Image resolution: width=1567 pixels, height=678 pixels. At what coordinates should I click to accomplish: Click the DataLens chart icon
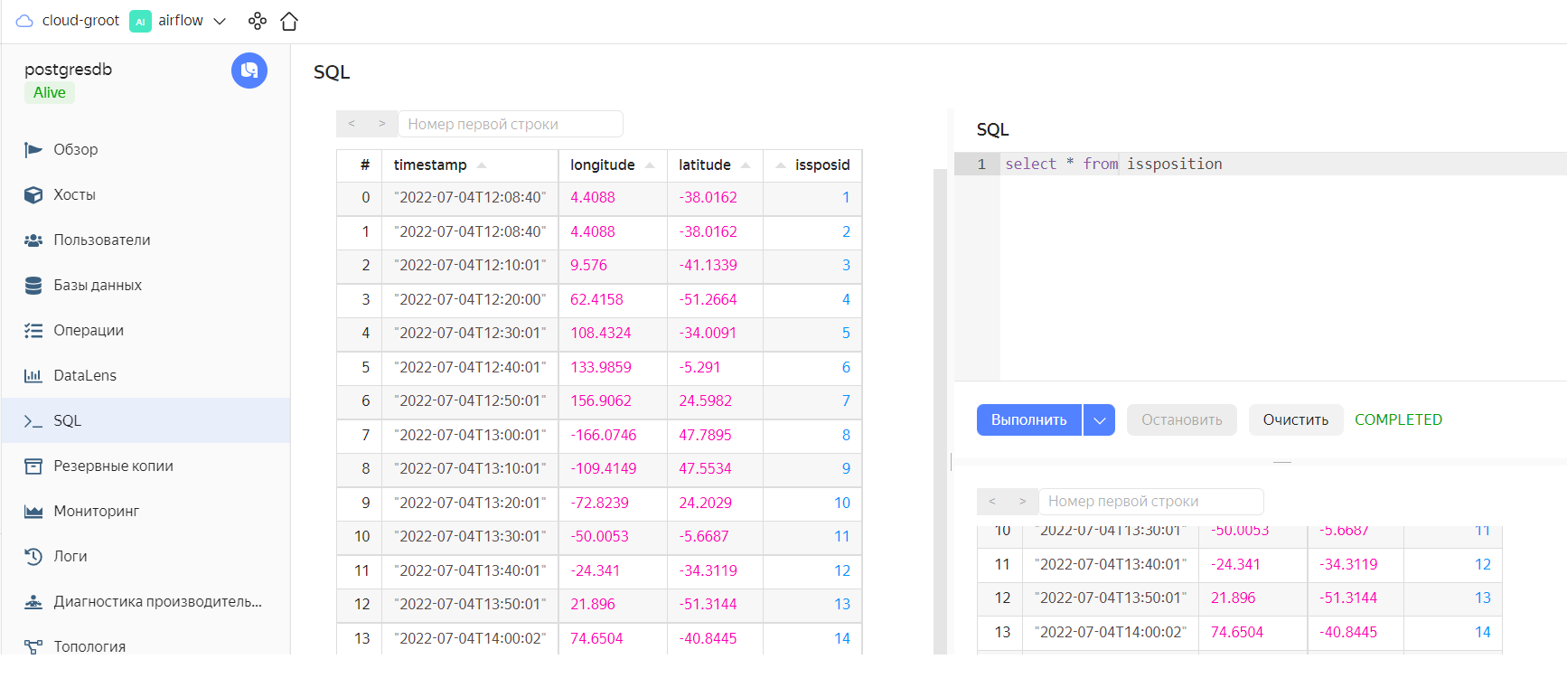pyautogui.click(x=33, y=375)
